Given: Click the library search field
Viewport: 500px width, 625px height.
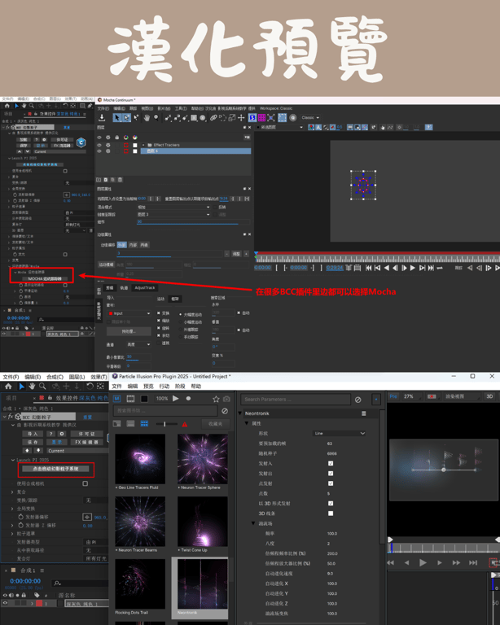Looking at the screenshot, I should (x=165, y=410).
